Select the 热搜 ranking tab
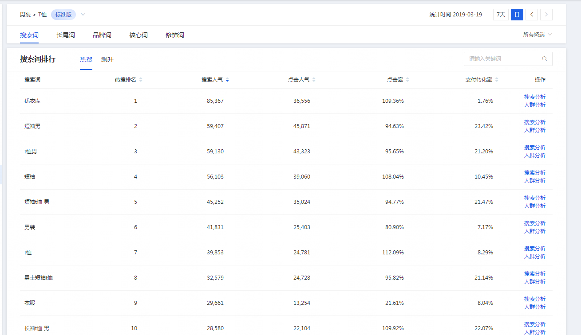Screen dimensions: 581x335 (x=86, y=59)
